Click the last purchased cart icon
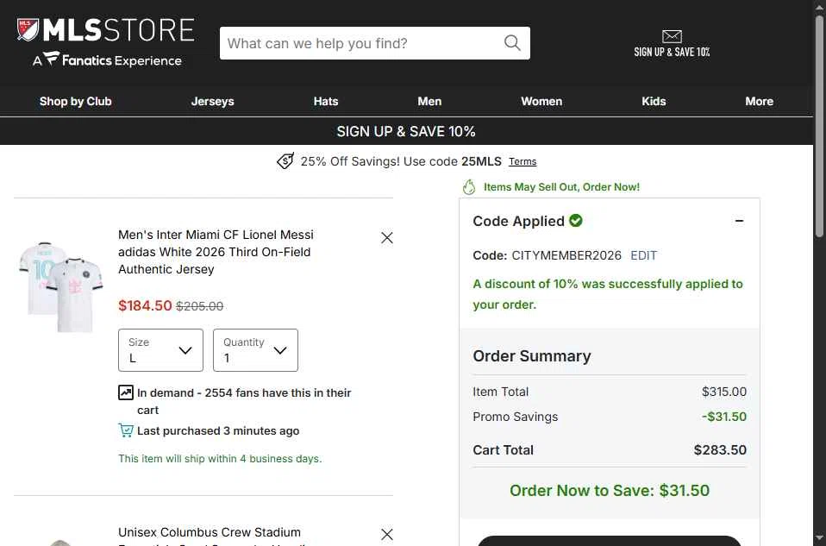 pyautogui.click(x=125, y=430)
